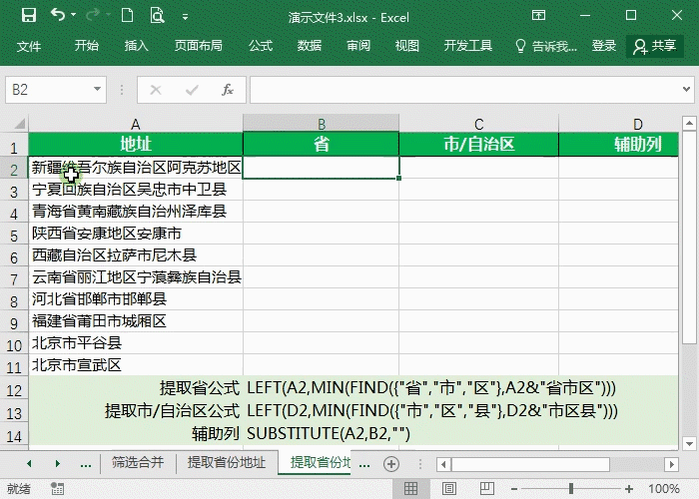The height and width of the screenshot is (499, 699).
Task: Click the macro recording icon in status bar
Action: coord(57,489)
